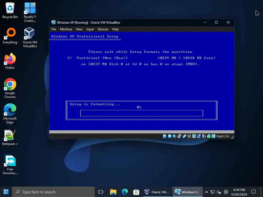Click the network icon in system tray
The image size is (263, 197).
point(213,192)
